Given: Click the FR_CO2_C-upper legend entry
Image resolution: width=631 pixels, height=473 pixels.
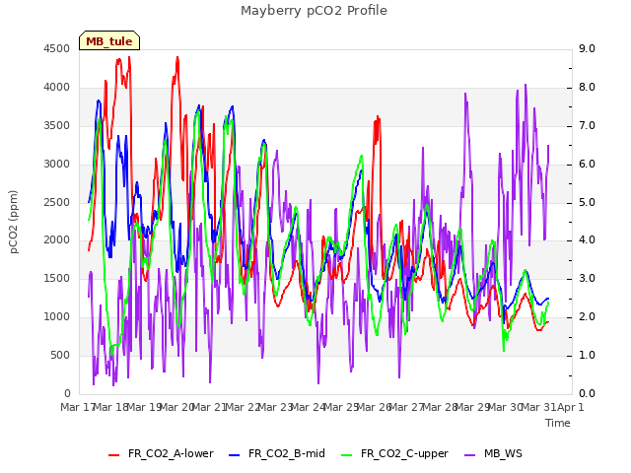Looking at the screenshot, I should tap(394, 453).
